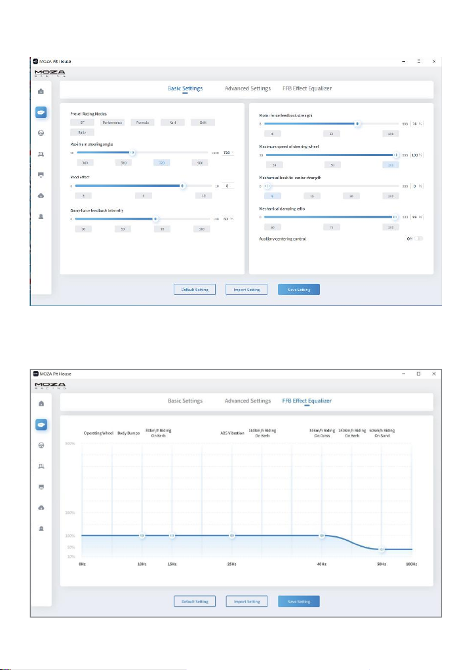Switch to Advanced Settings tab in the Basic Settings window
472x670 pixels.
tap(248, 89)
